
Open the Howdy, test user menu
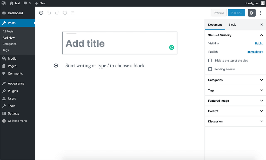click(x=254, y=3)
